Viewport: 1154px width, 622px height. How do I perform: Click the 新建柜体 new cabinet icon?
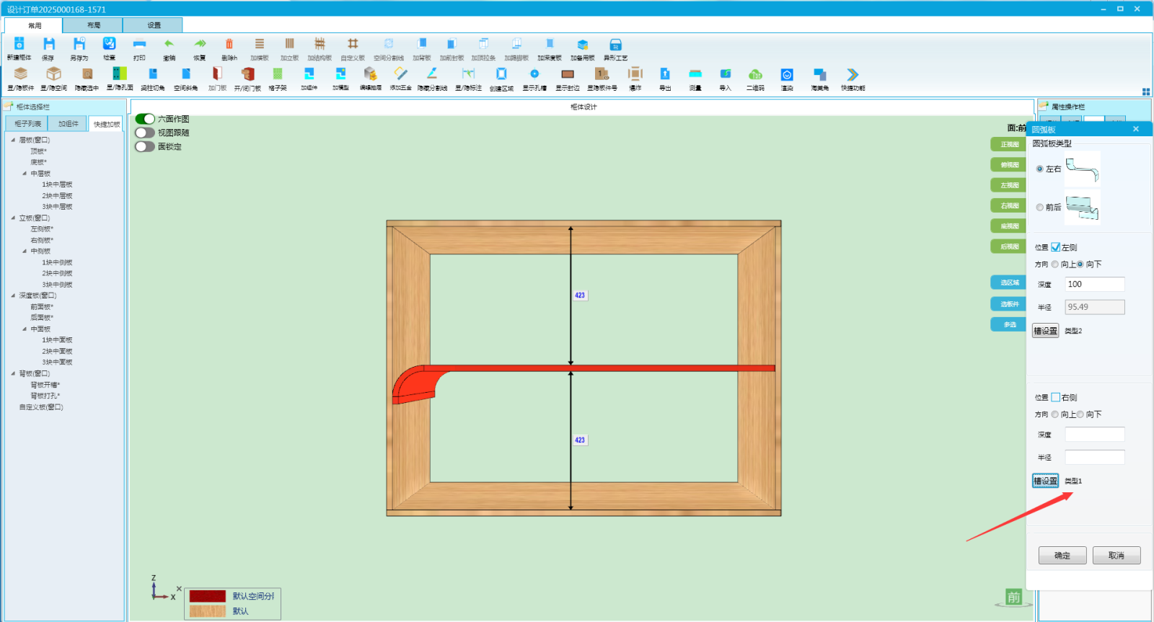pos(19,44)
